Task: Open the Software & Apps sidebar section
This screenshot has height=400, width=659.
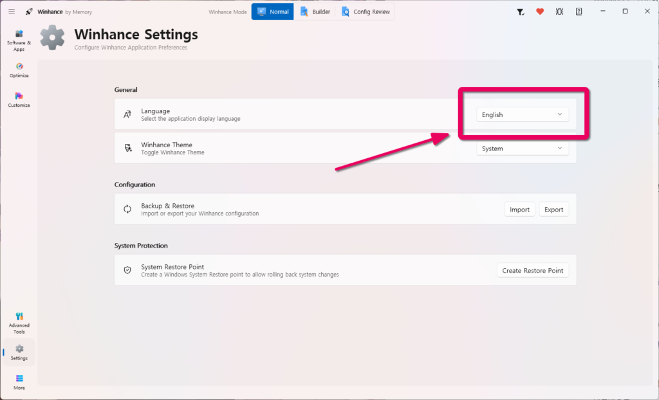Action: [19, 41]
